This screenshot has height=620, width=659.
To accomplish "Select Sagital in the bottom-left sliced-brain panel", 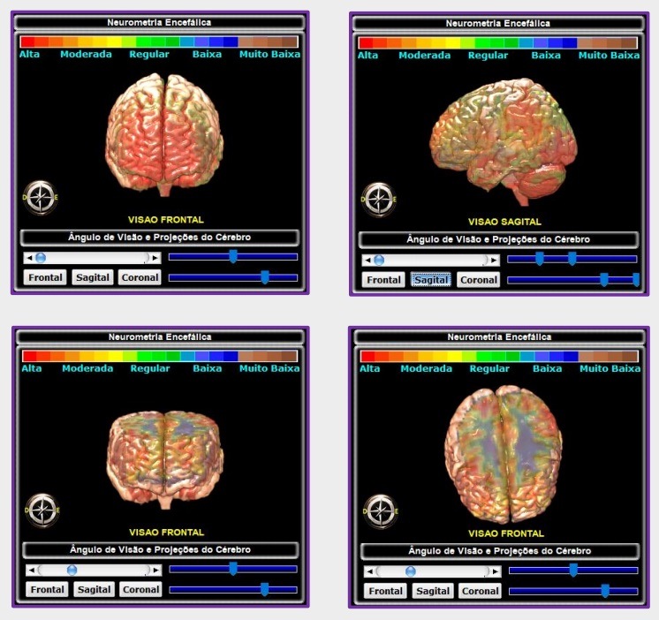I will [x=94, y=590].
